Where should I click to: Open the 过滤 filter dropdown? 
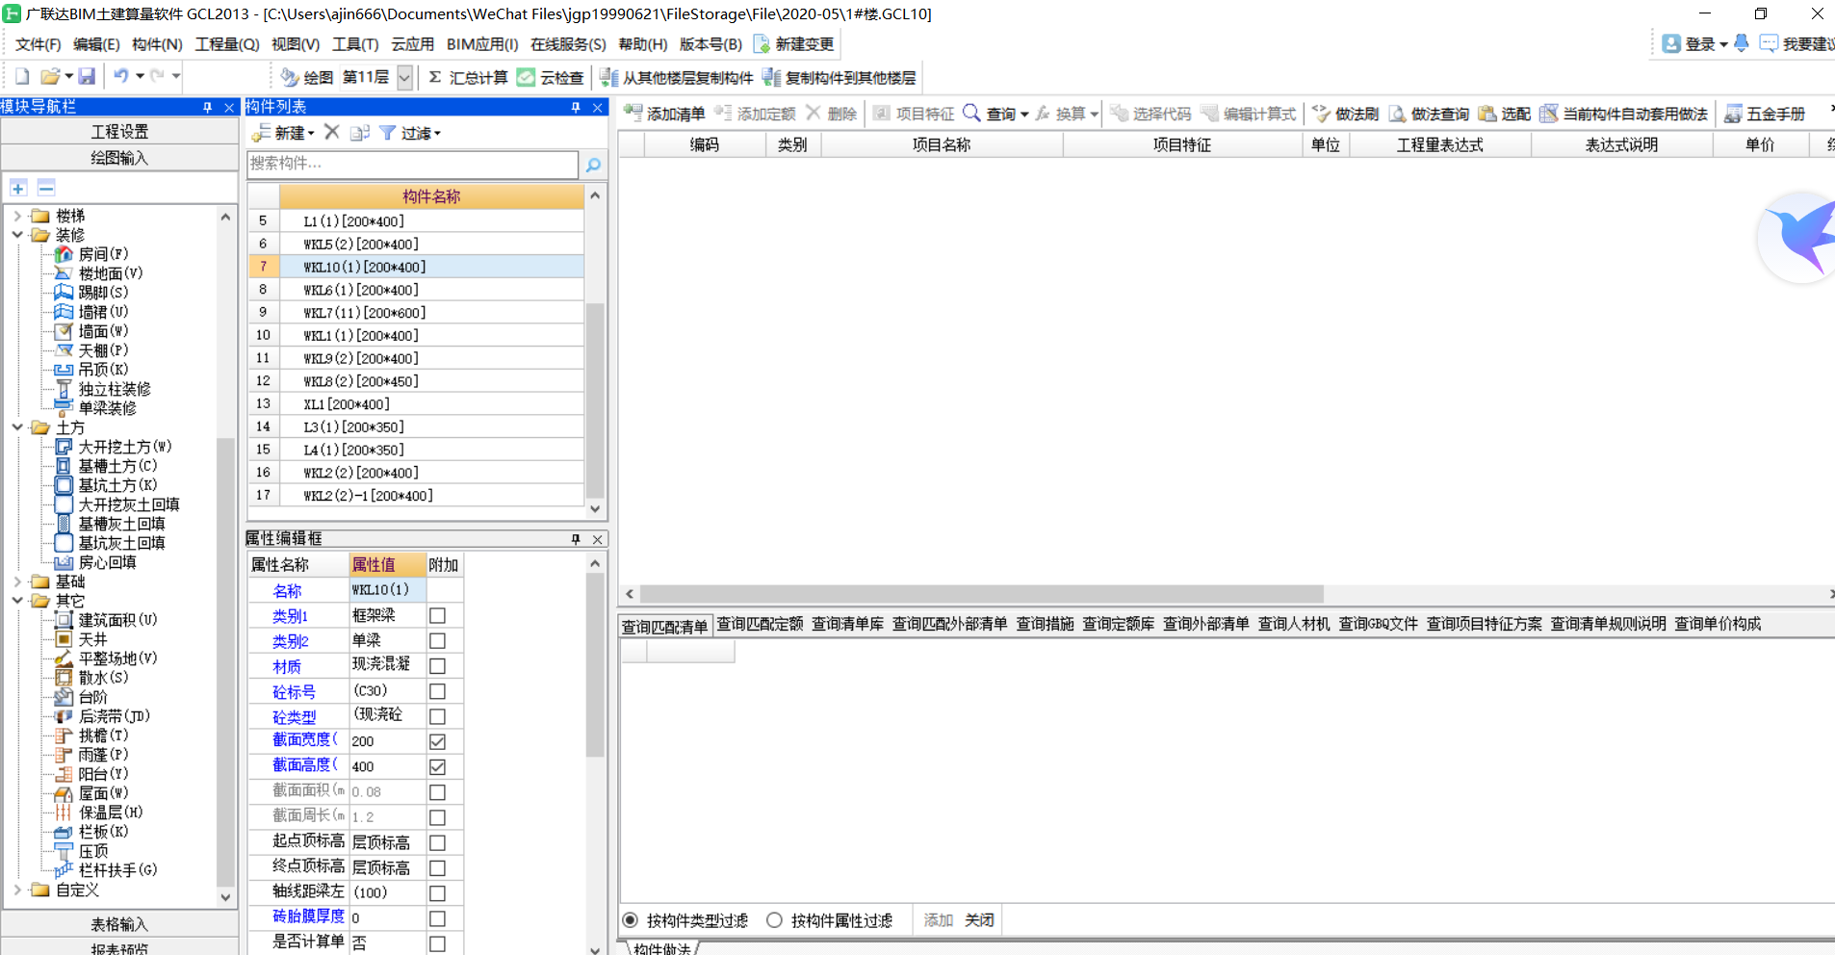[410, 133]
